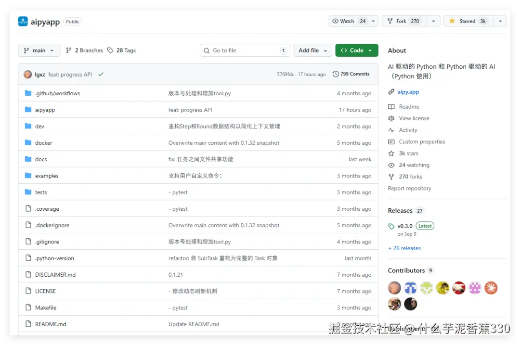Click the tag icon beside v0.3.0

click(x=391, y=226)
